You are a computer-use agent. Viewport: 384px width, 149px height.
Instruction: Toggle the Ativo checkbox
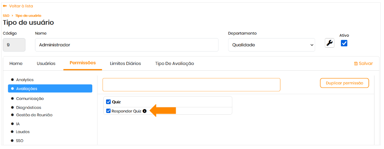coord(344,43)
